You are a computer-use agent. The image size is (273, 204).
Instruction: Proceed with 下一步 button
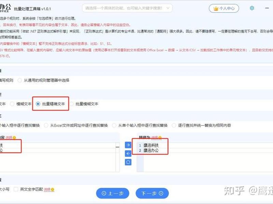coord(152,193)
